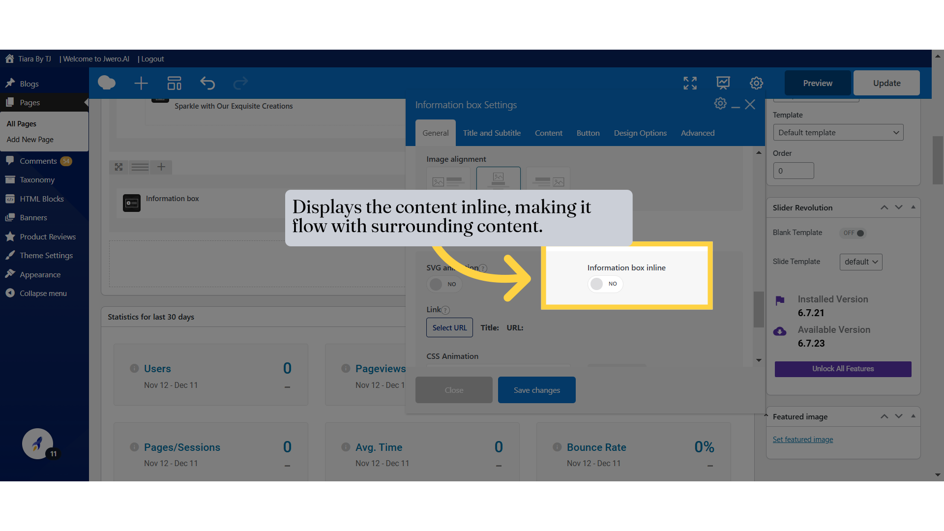Click the undo arrow icon
The image size is (944, 531).
[x=207, y=83]
